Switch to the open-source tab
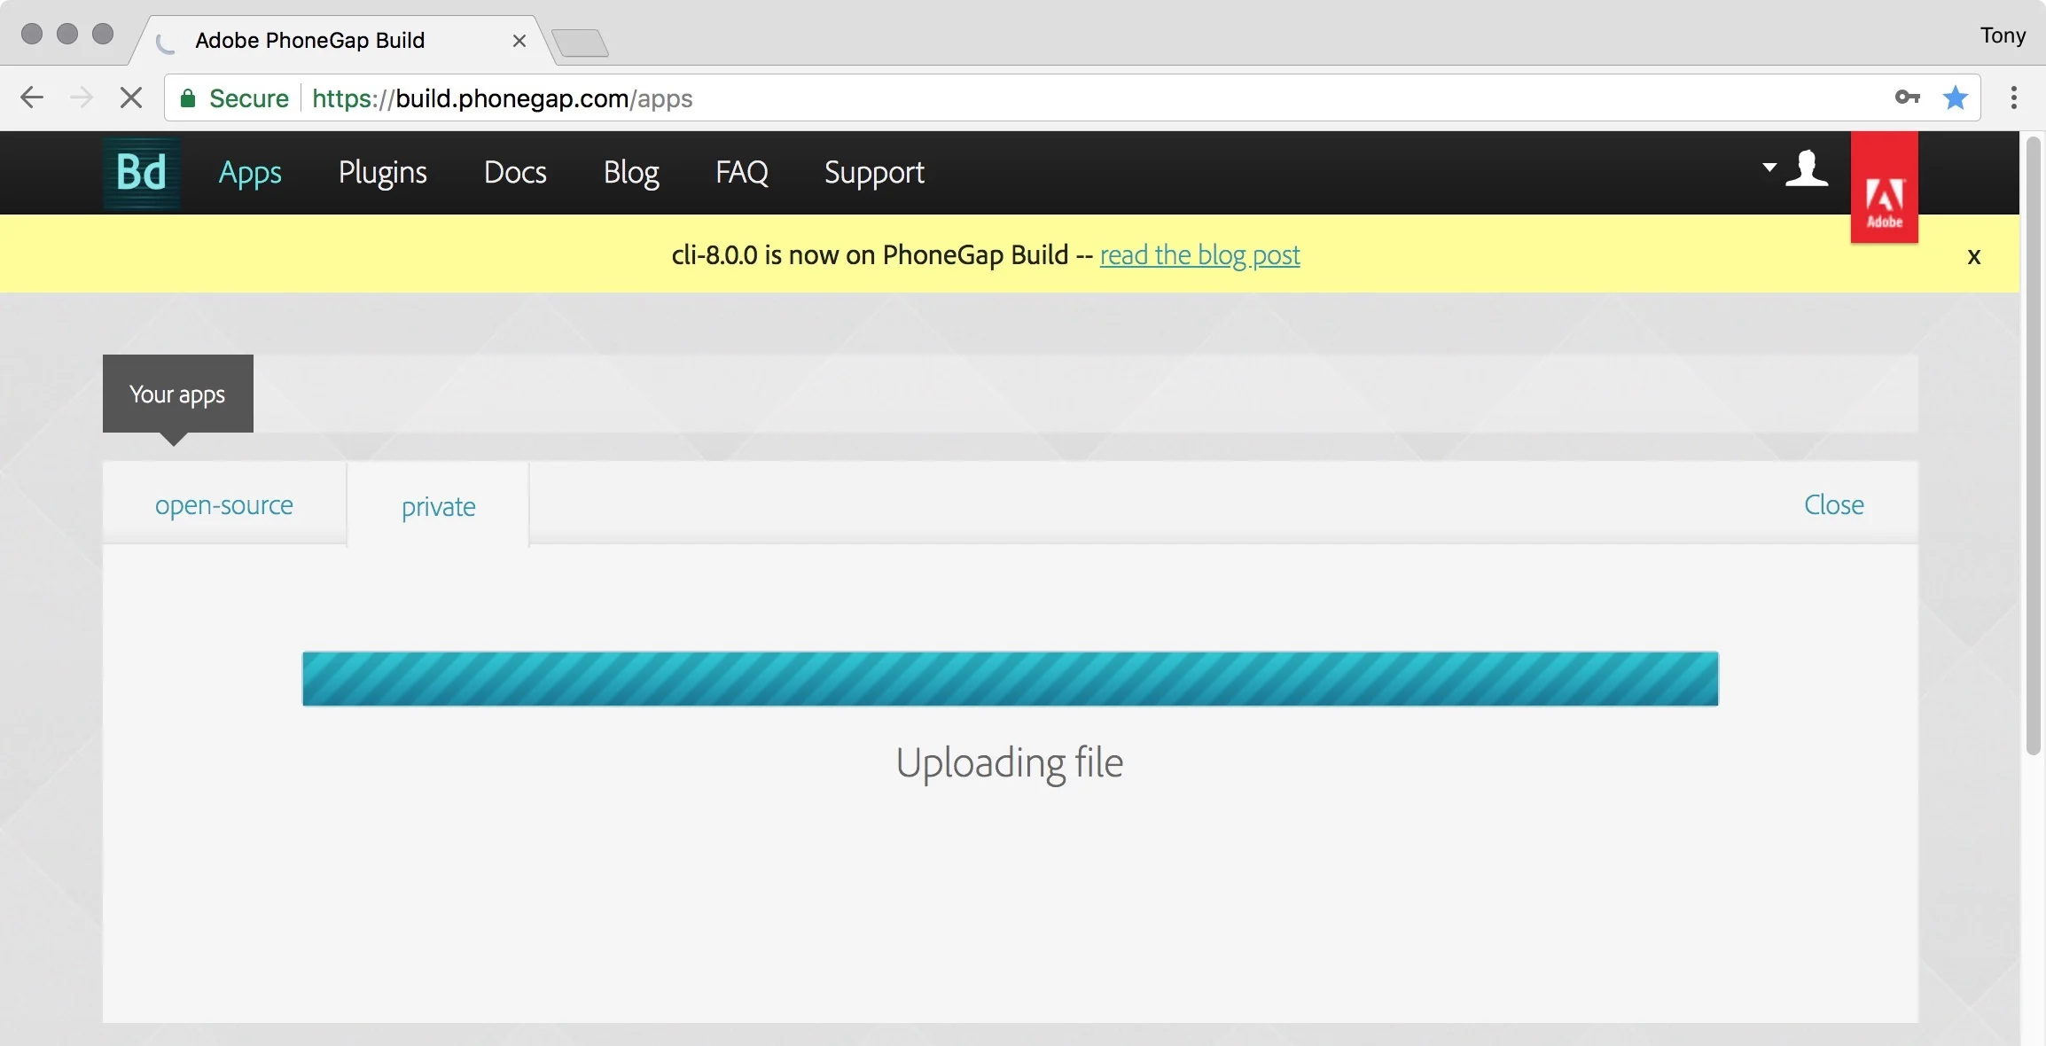The image size is (2046, 1046). 224,504
